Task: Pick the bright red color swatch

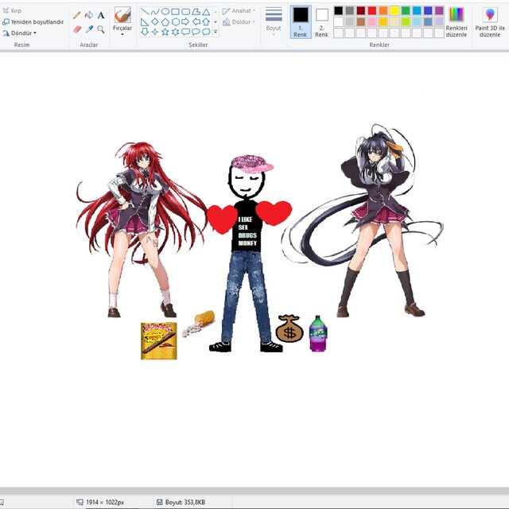Action: 372,10
